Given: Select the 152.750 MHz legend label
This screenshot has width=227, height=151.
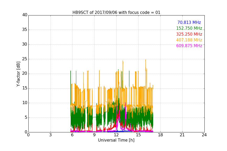Looking at the screenshot, I should point(189,28).
